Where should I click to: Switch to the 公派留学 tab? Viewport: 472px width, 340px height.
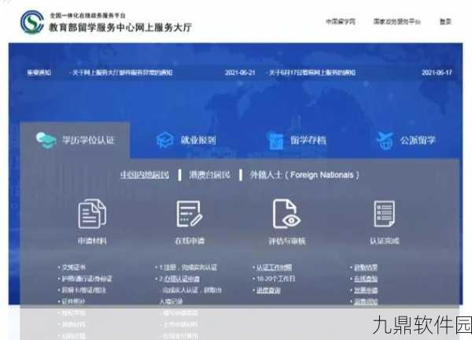point(406,140)
